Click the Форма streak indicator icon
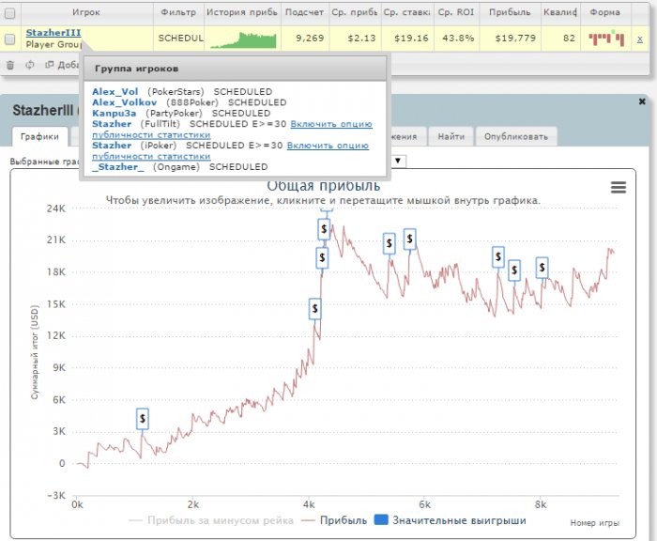Screen dimensions: 657x541 604,39
